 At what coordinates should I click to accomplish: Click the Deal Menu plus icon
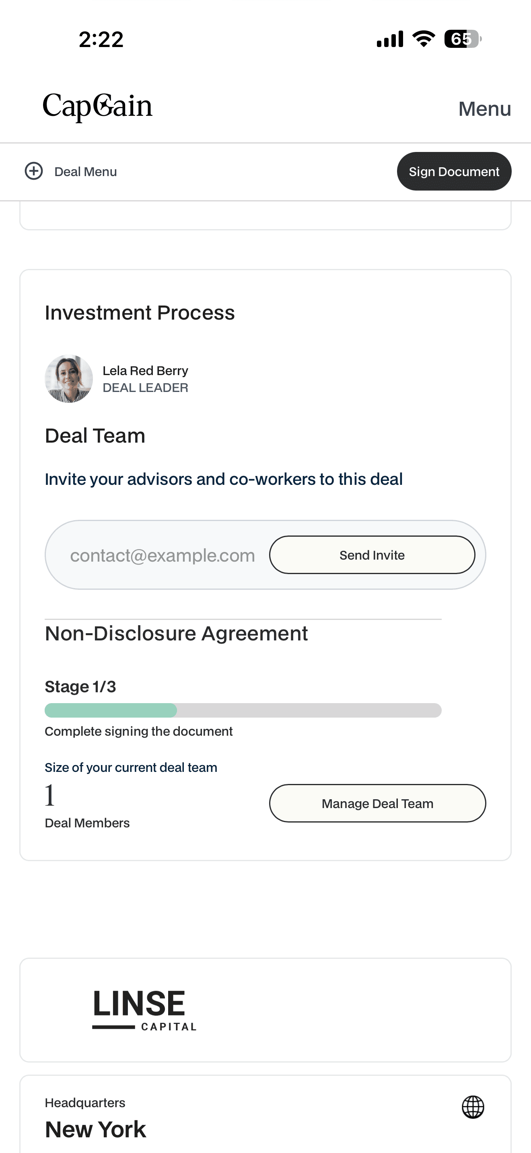(x=33, y=171)
